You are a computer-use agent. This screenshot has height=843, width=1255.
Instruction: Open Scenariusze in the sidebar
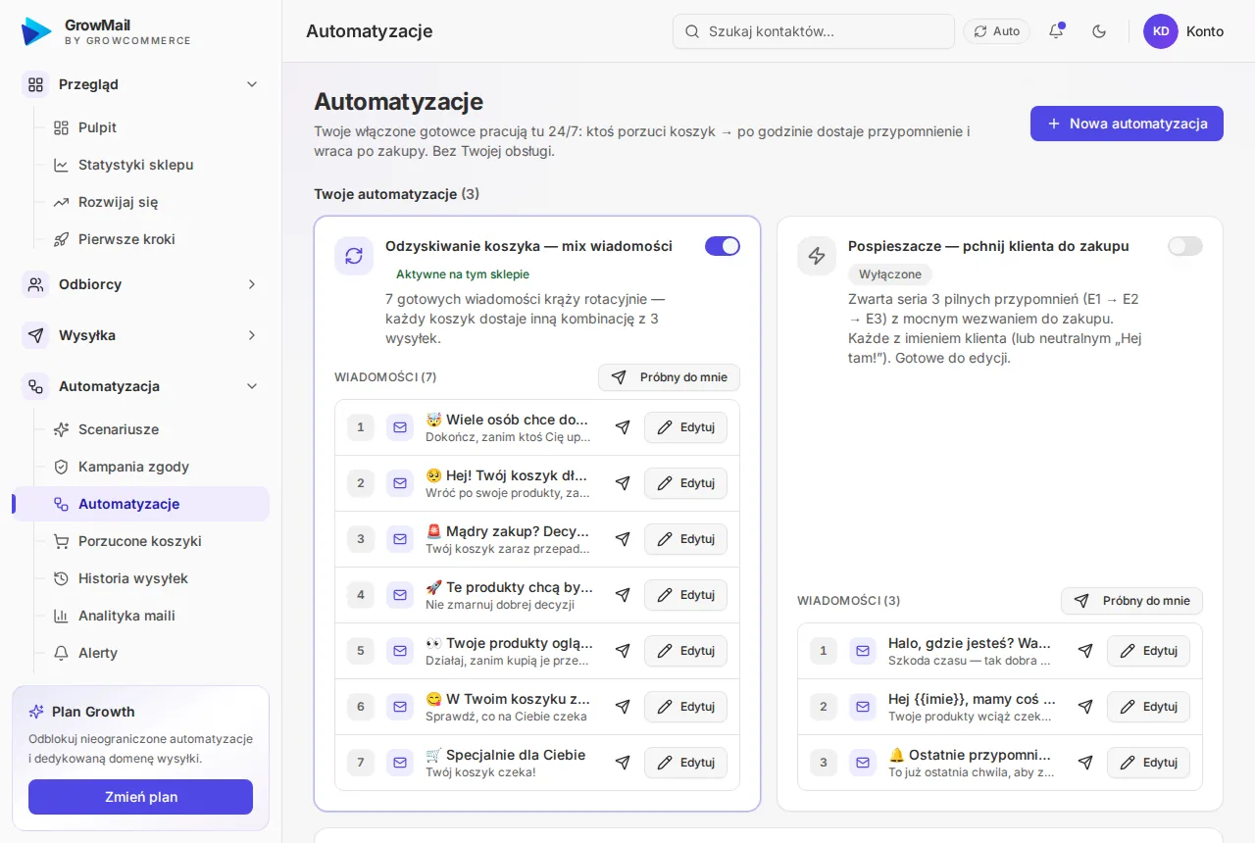point(157,429)
